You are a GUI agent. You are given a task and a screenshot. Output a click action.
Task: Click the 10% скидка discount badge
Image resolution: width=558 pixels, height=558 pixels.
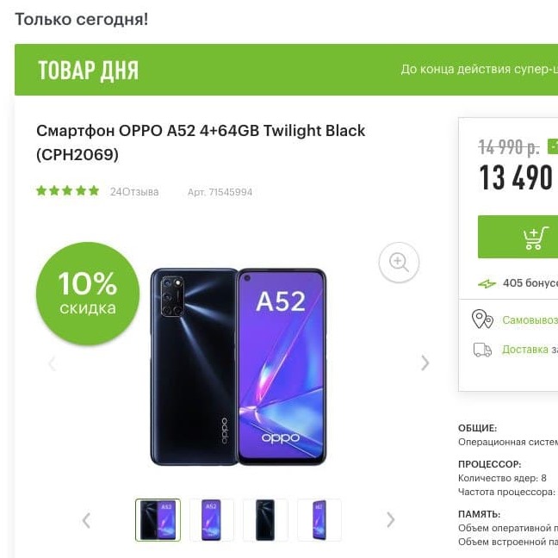click(88, 293)
